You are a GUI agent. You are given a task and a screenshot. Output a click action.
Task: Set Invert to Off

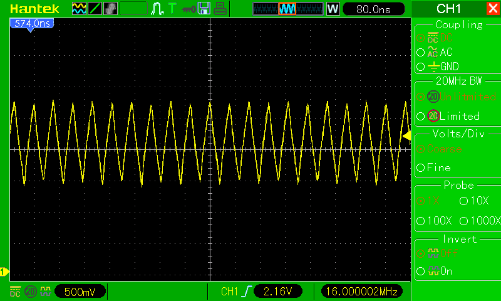point(437,253)
